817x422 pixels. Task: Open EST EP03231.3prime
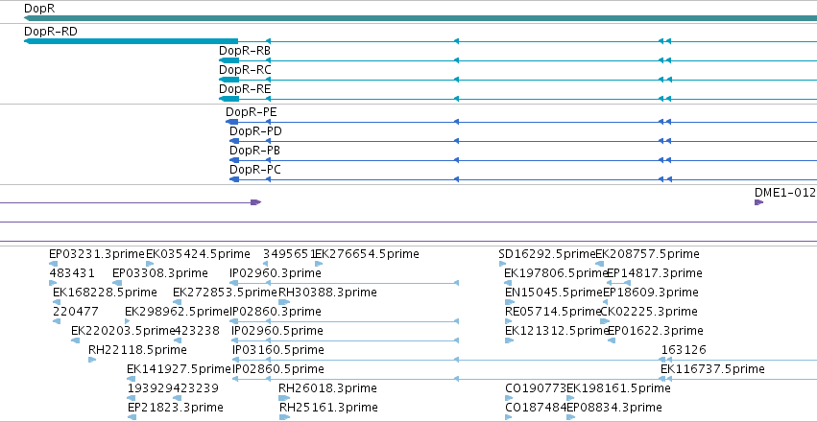click(96, 254)
